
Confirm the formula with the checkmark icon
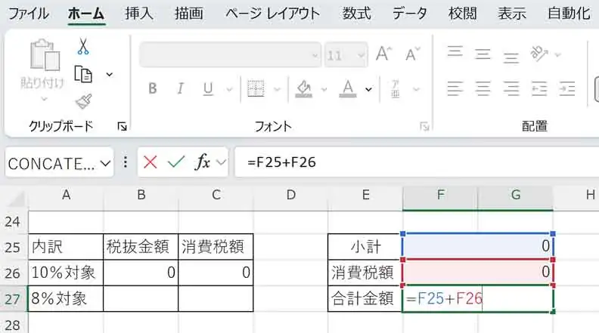pos(175,162)
